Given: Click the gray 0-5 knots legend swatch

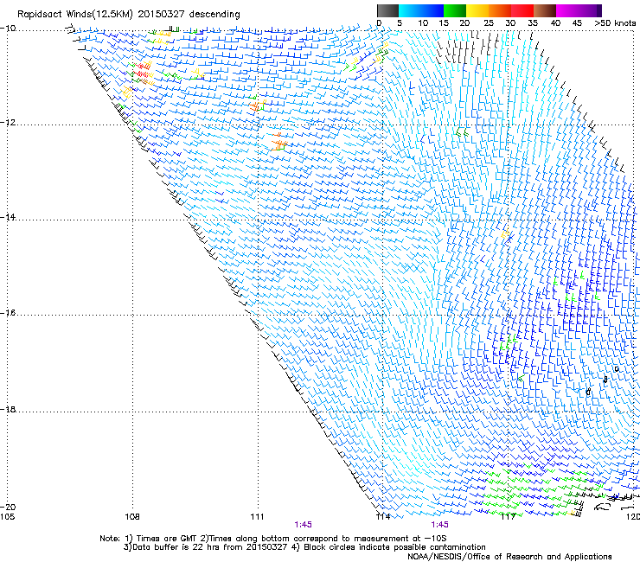Looking at the screenshot, I should (x=387, y=10).
